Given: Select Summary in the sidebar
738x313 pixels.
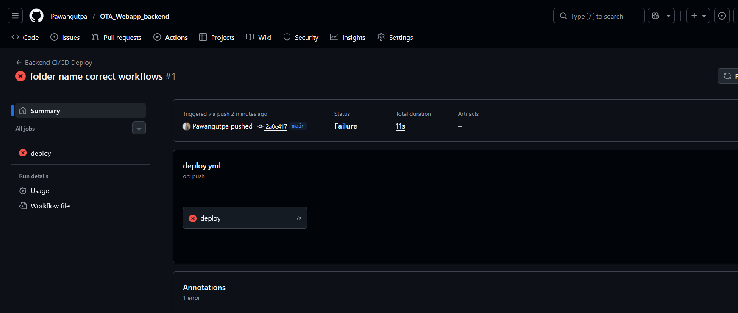Looking at the screenshot, I should coord(81,111).
